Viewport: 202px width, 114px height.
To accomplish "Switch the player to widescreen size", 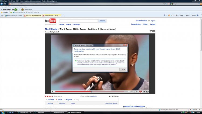I will click(144, 92).
